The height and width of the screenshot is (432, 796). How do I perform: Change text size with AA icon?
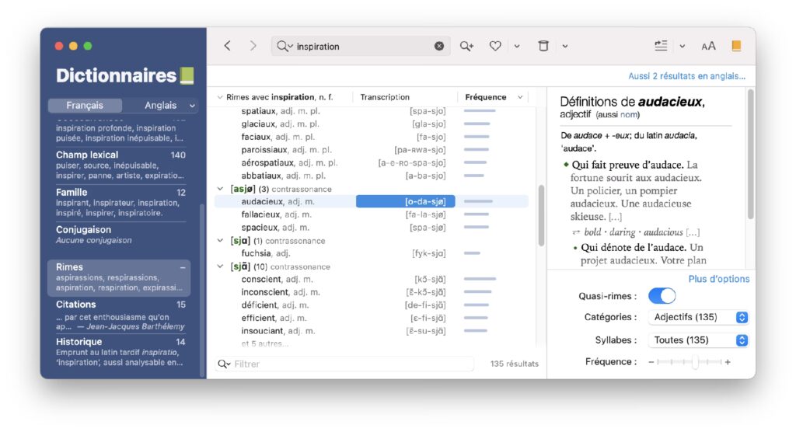[708, 47]
